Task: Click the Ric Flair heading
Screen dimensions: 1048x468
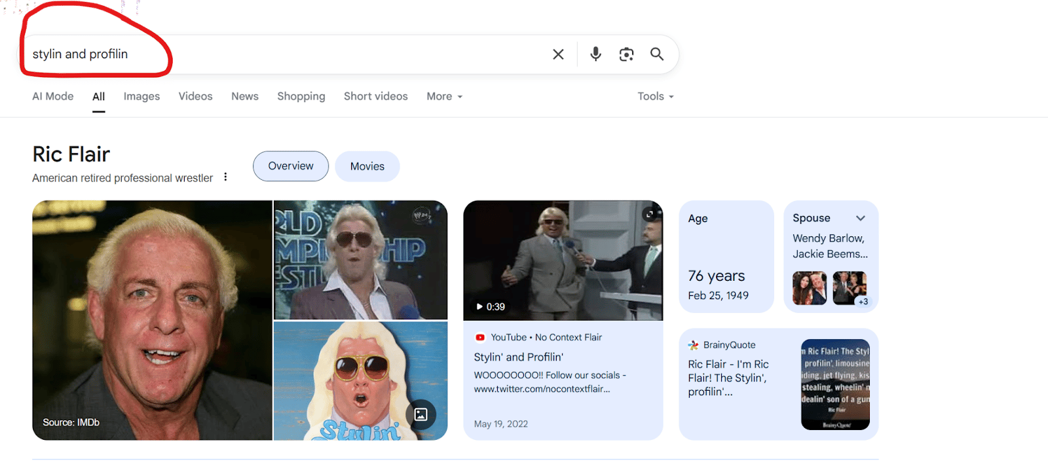Action: (x=71, y=154)
